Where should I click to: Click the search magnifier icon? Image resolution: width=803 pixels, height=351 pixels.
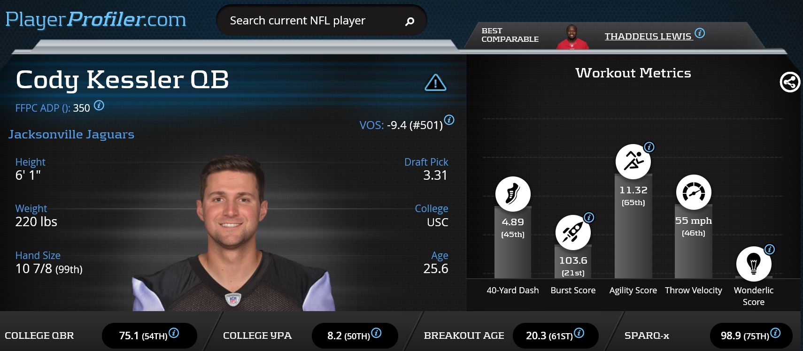pos(409,21)
